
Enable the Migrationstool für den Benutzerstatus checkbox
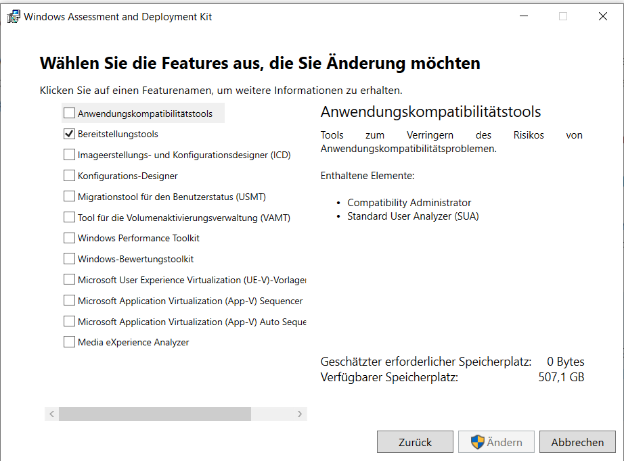pos(69,197)
